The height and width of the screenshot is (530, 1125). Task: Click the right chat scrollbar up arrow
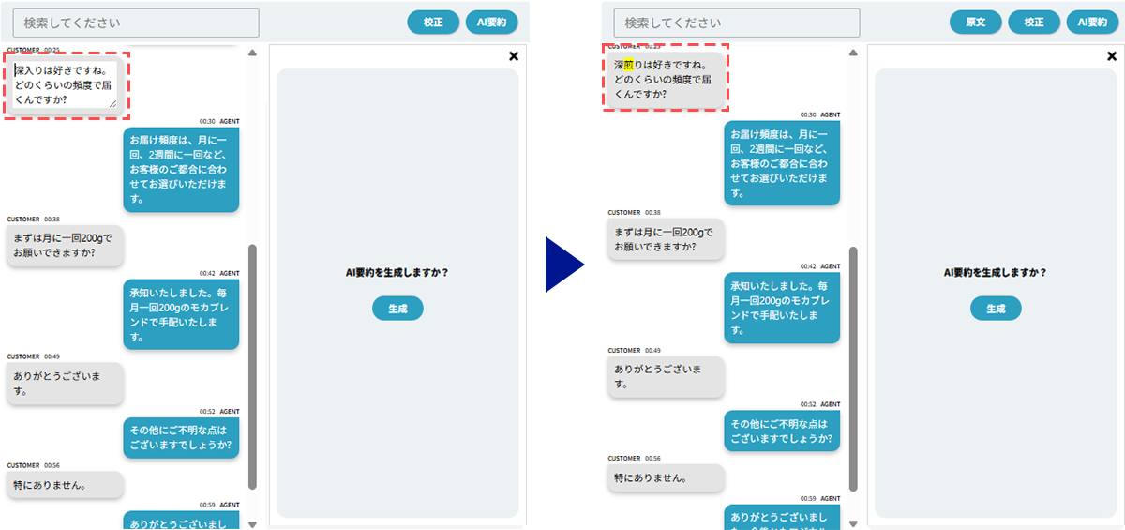click(852, 53)
